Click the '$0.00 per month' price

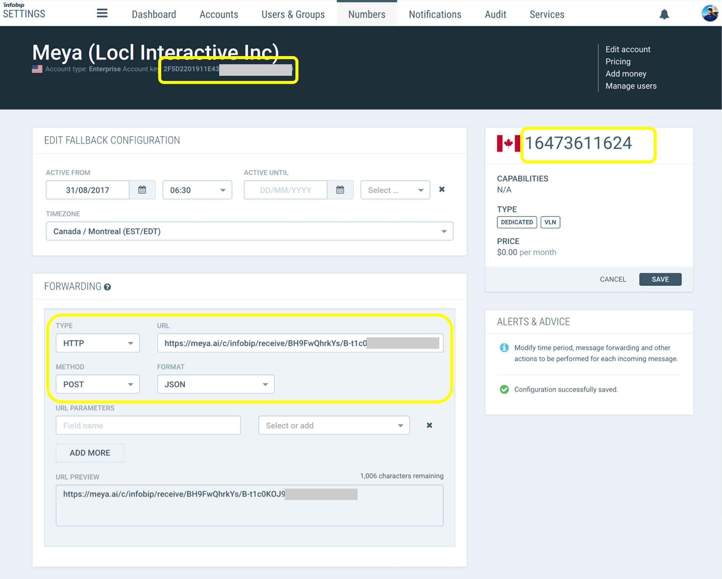point(526,252)
